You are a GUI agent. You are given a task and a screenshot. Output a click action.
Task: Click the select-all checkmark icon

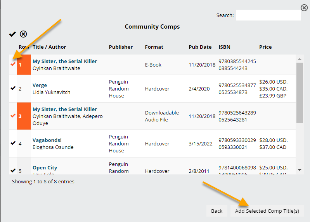click(x=12, y=34)
